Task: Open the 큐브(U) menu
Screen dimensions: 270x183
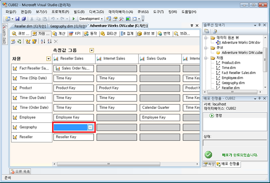Action: click(143, 12)
